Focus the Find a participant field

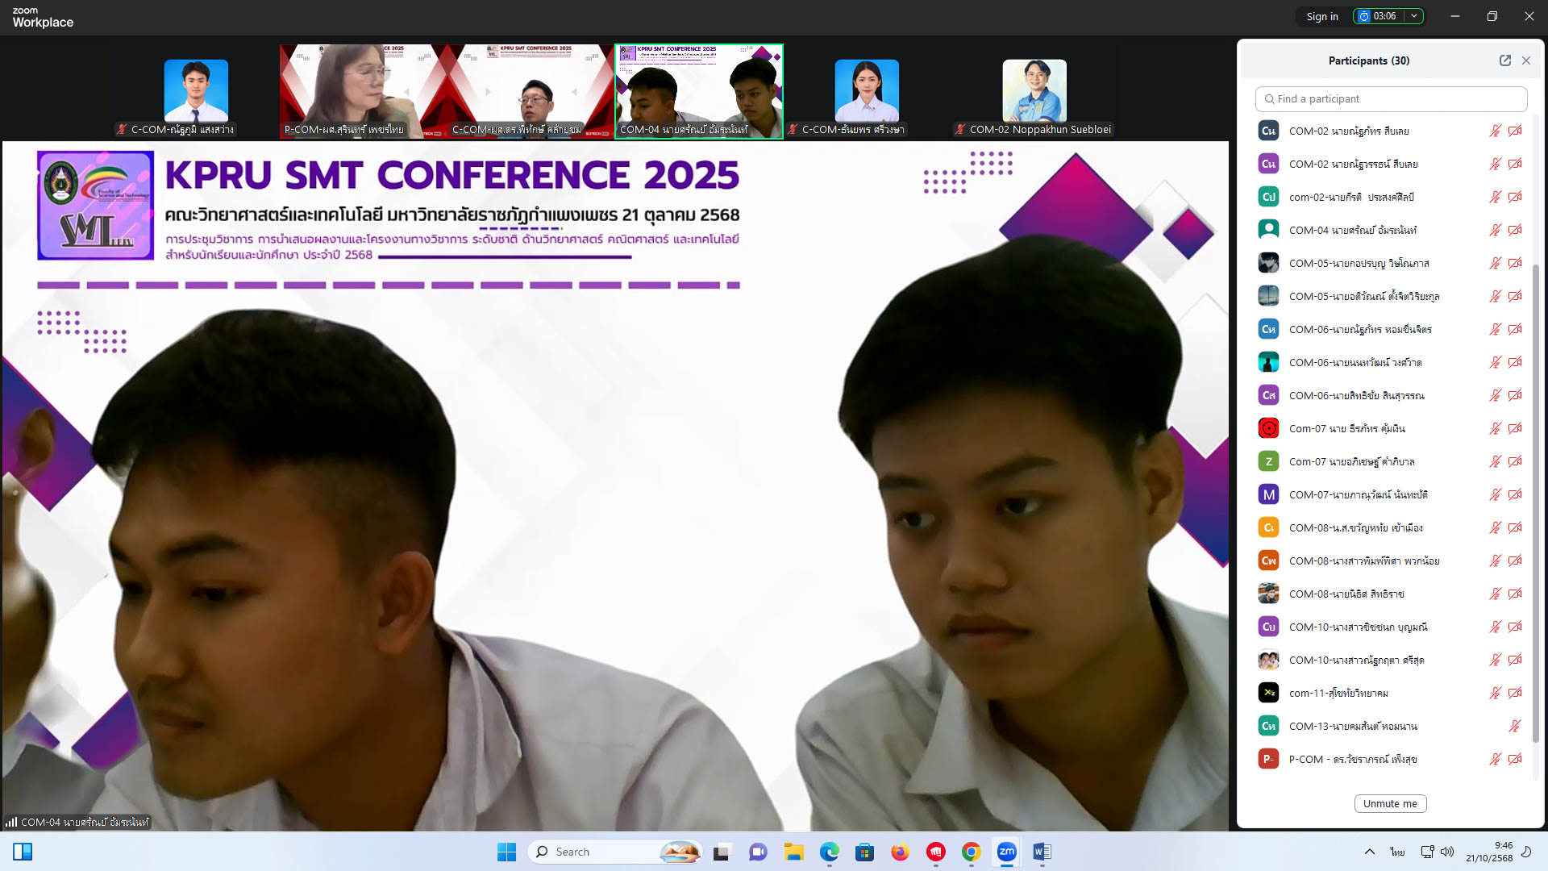pyautogui.click(x=1391, y=98)
